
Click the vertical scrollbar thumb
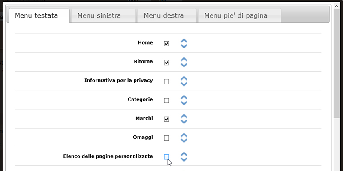pos(337,63)
